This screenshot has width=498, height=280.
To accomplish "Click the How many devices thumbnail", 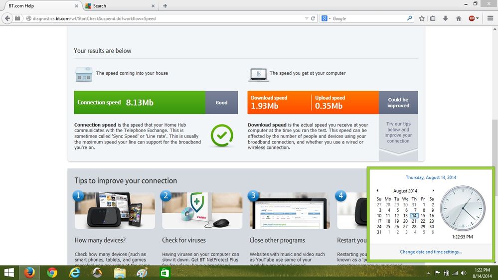I will pos(115,210).
